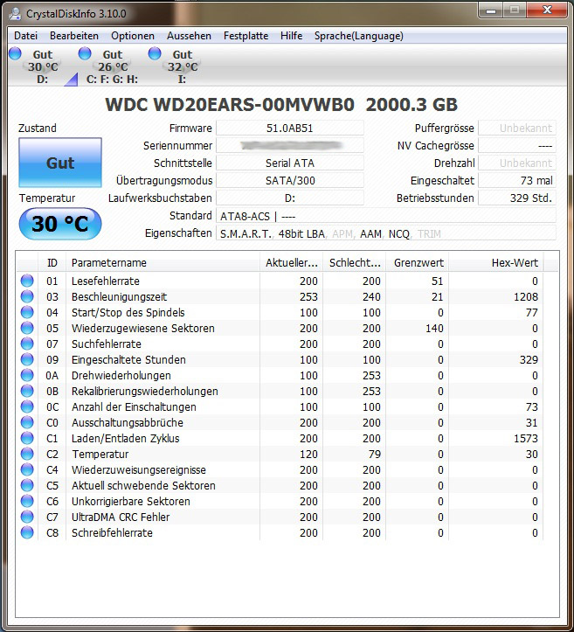The image size is (574, 632).
Task: Click the blue Gut health status button
Action: point(60,163)
